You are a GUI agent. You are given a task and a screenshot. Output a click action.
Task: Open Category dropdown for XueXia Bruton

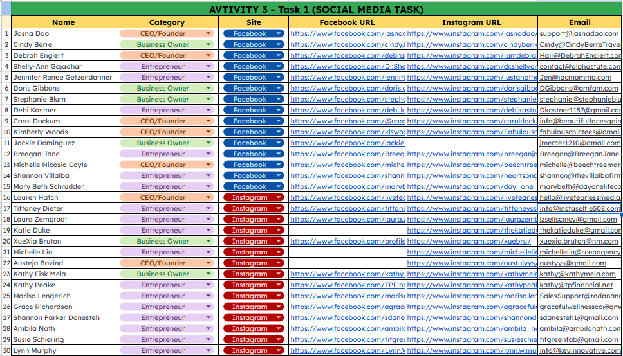208,241
